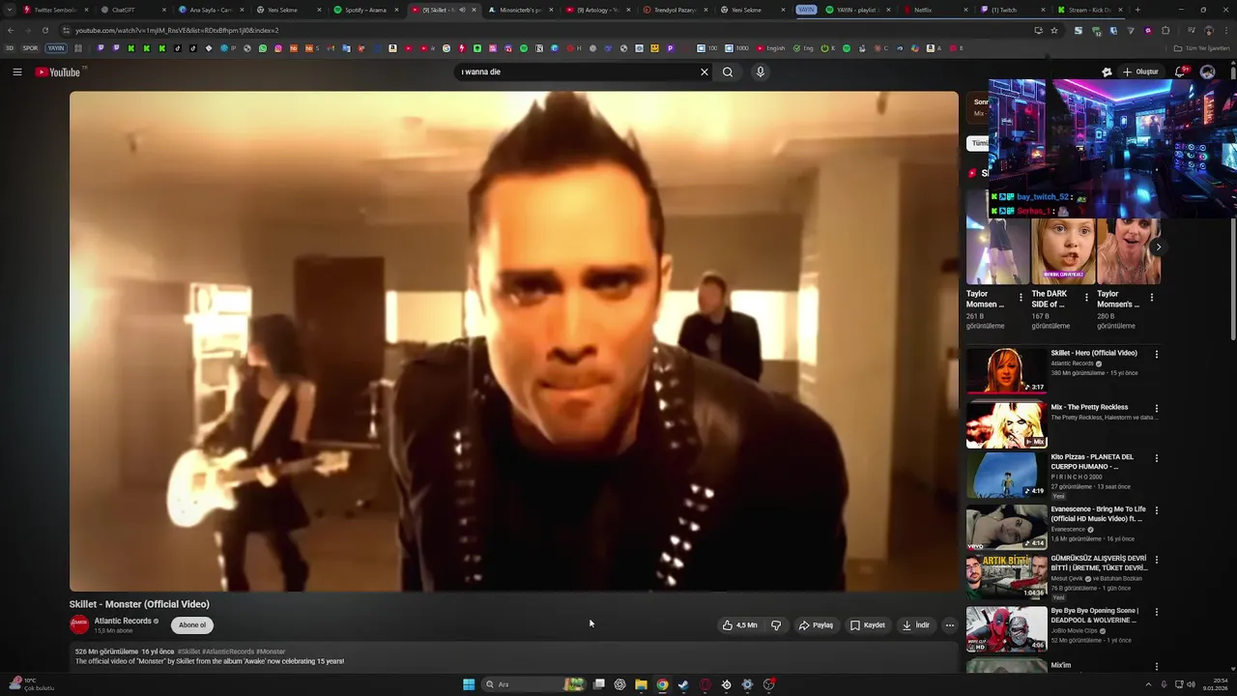
Task: Clear the 'i wanna die' search text
Action: coord(705,72)
